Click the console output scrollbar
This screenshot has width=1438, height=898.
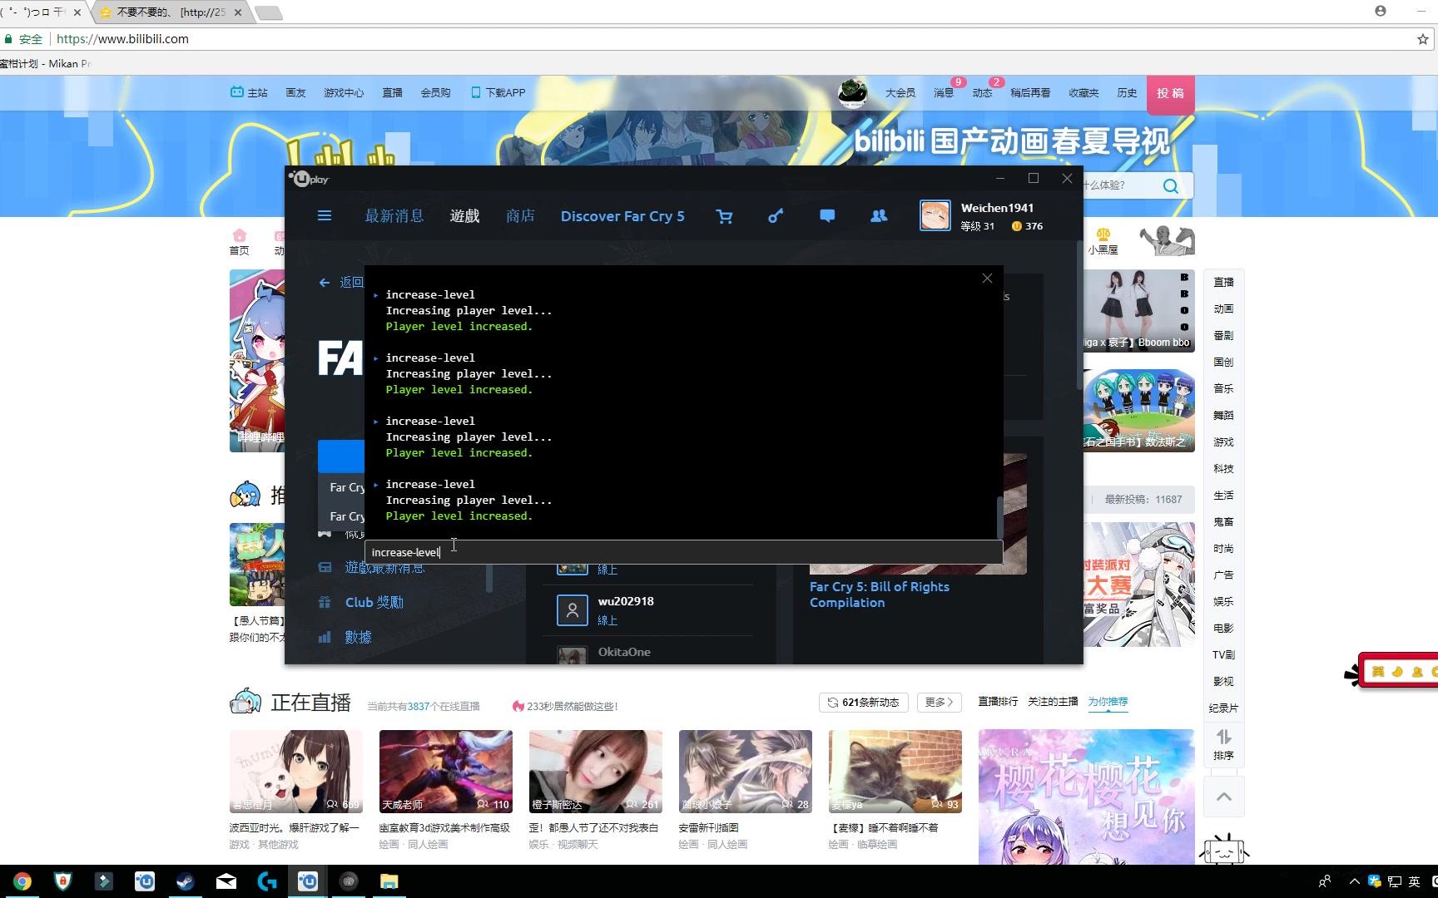(999, 517)
